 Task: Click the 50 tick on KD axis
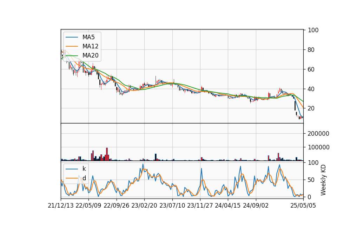tap(311, 180)
